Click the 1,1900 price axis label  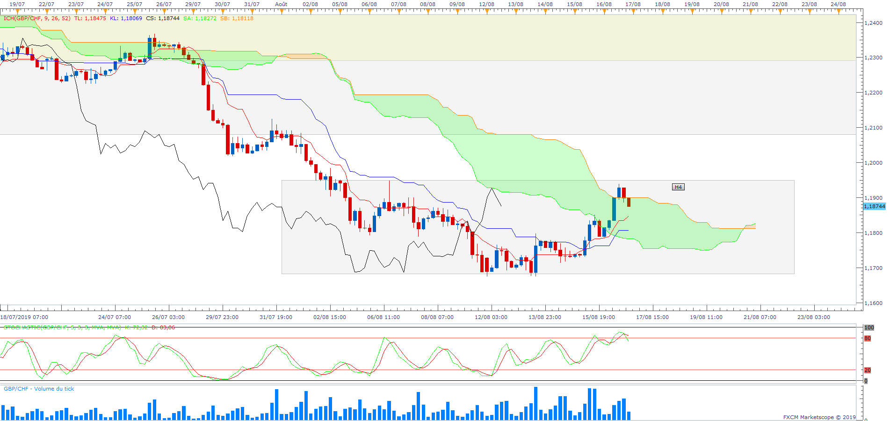click(874, 198)
